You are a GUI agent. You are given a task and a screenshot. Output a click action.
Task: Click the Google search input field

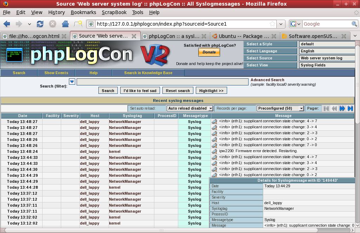(x=327, y=24)
